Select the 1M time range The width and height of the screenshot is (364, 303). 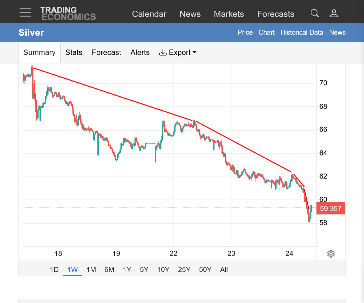point(91,270)
